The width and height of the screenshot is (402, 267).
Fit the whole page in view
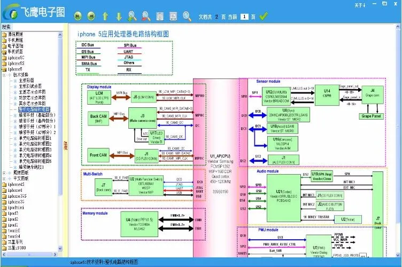point(160,16)
